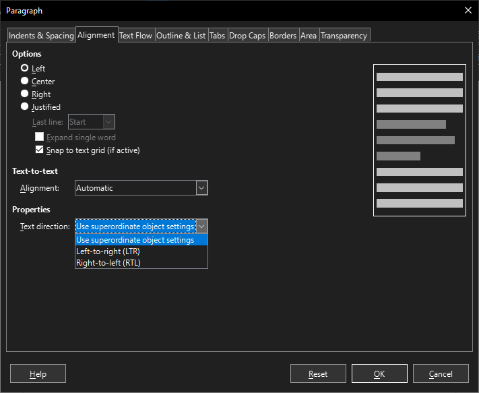This screenshot has height=393, width=479.
Task: Click the Reset button
Action: (x=318, y=373)
